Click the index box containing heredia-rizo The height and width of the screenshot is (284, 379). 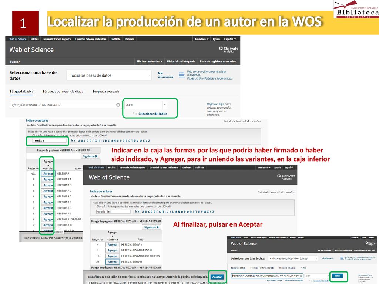113,212
